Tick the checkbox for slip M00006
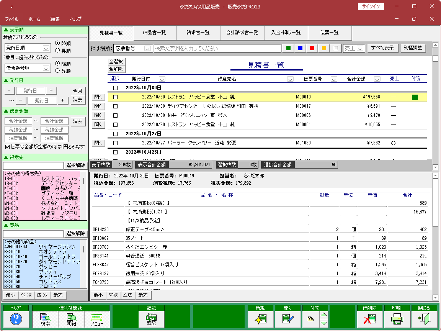Image resolution: width=441 pixels, height=331 pixels. point(115,115)
